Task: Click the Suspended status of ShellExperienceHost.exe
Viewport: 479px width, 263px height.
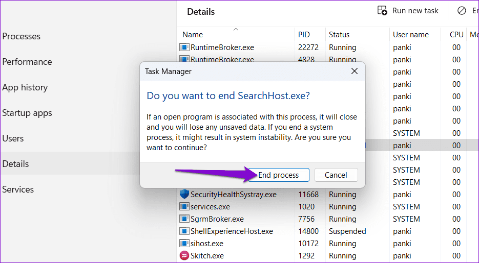Action: pyautogui.click(x=347, y=231)
